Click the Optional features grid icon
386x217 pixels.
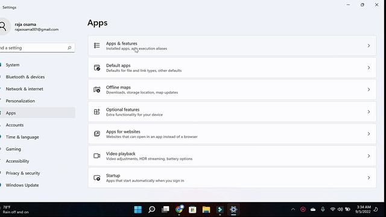point(96,112)
